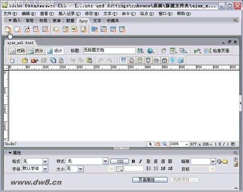243x192 pixels.
Task: Collapse the 属性 properties panel
Action: pyautogui.click(x=10, y=153)
